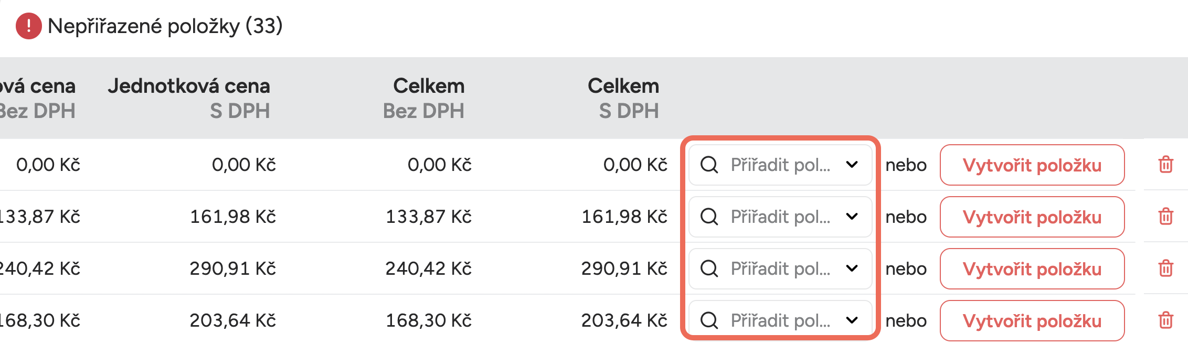Viewport: 1188px width, 344px height.
Task: Click the Celkem Bez DPH column header
Action: click(424, 98)
